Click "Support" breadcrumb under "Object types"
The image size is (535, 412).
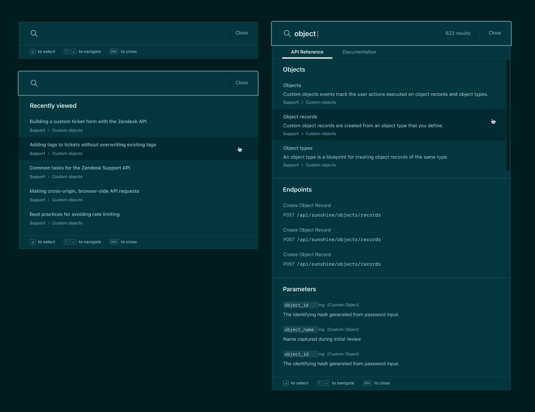291,165
